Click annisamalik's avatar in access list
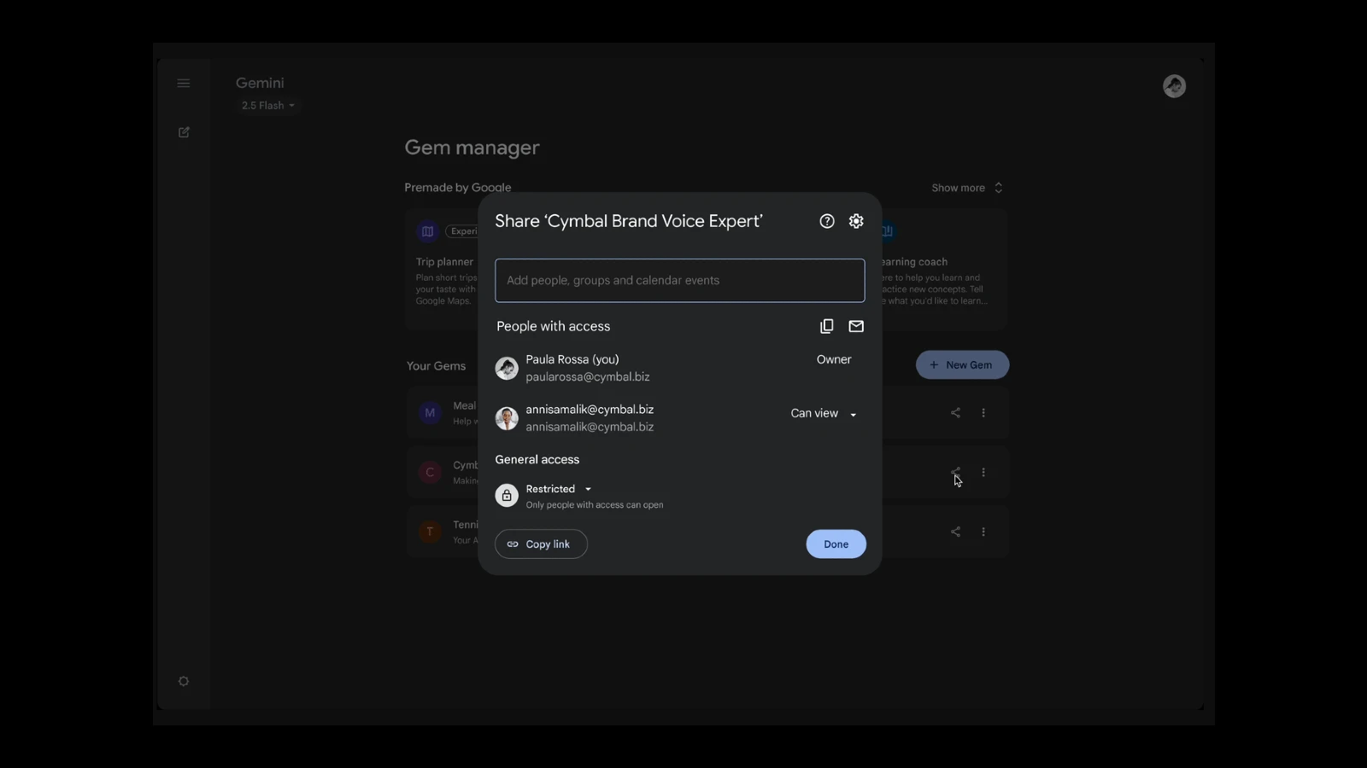The image size is (1367, 768). pos(507,418)
